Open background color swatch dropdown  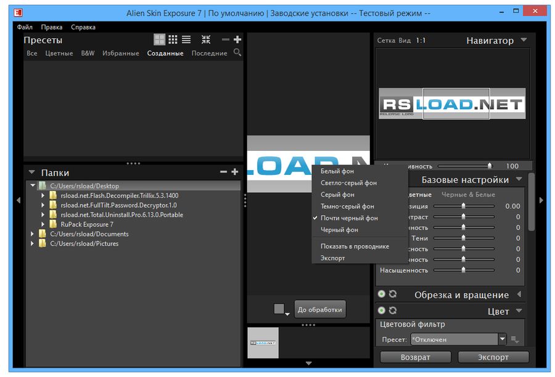pos(282,309)
